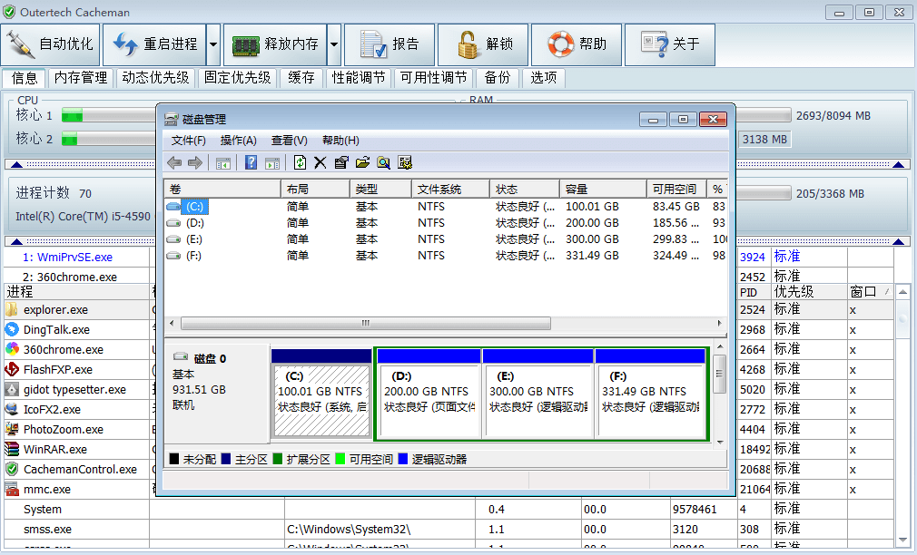Click the 主分区 blue legend swatch
The height and width of the screenshot is (555, 917).
click(x=226, y=460)
